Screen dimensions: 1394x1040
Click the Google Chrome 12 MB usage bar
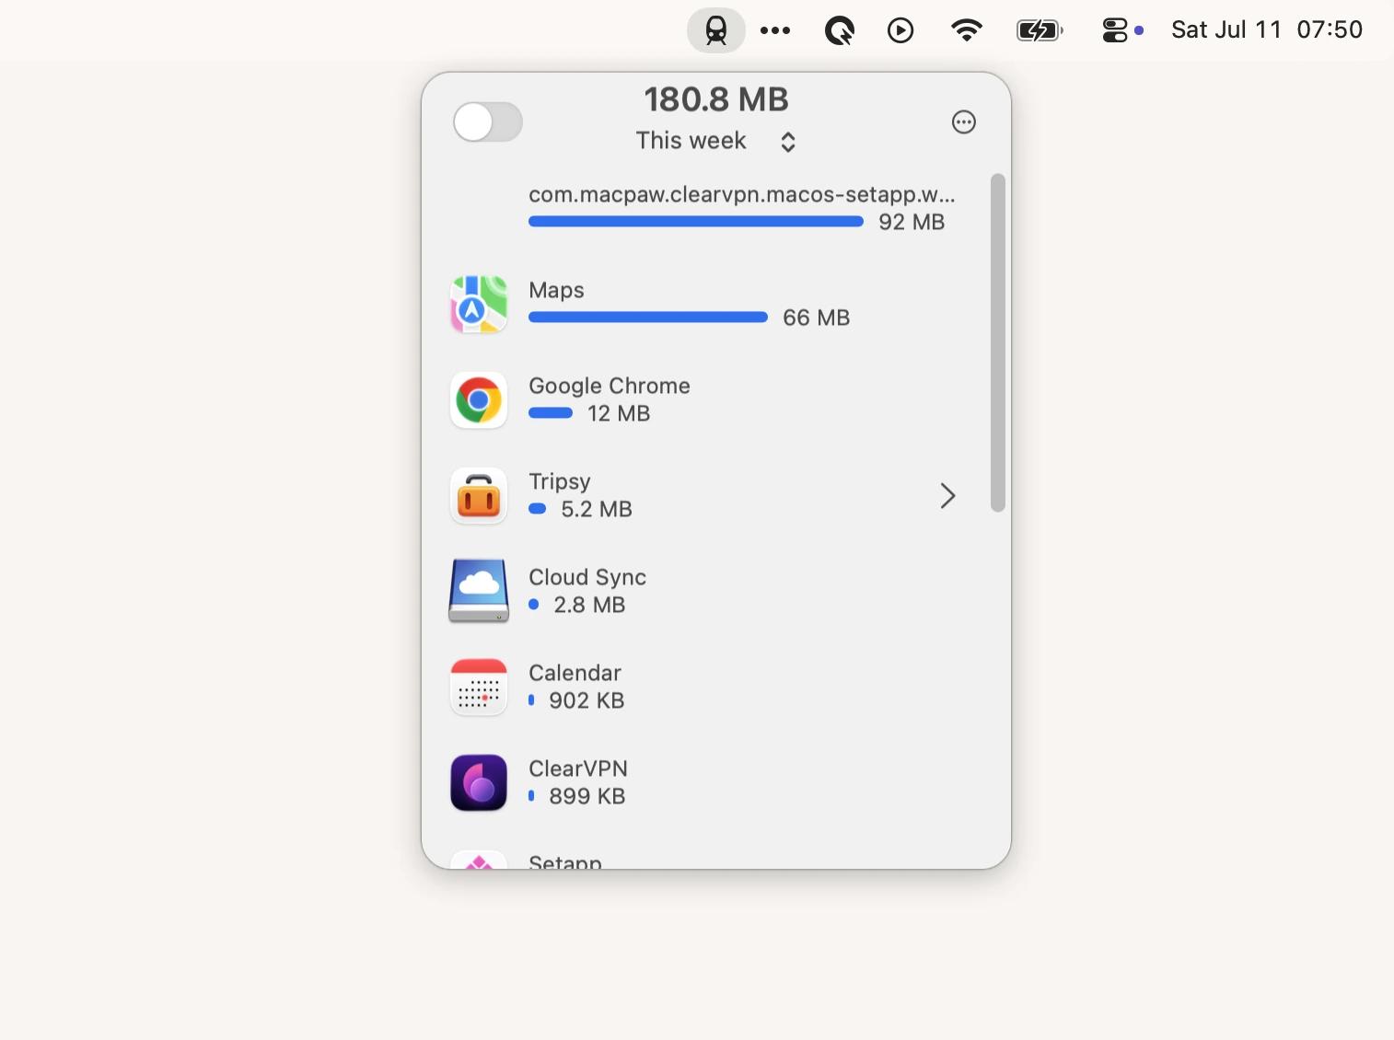(551, 413)
